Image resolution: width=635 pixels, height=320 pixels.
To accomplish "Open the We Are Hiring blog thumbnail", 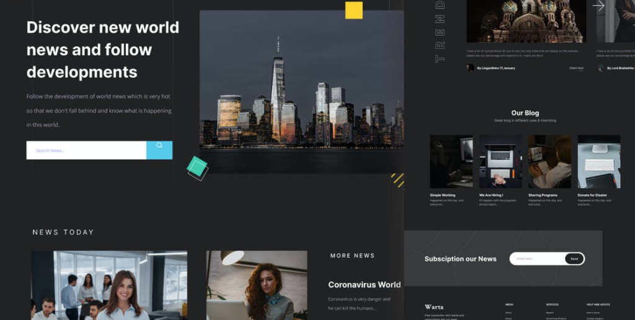I will click(x=500, y=161).
